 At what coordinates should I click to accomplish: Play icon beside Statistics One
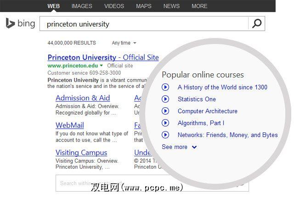tap(165, 99)
